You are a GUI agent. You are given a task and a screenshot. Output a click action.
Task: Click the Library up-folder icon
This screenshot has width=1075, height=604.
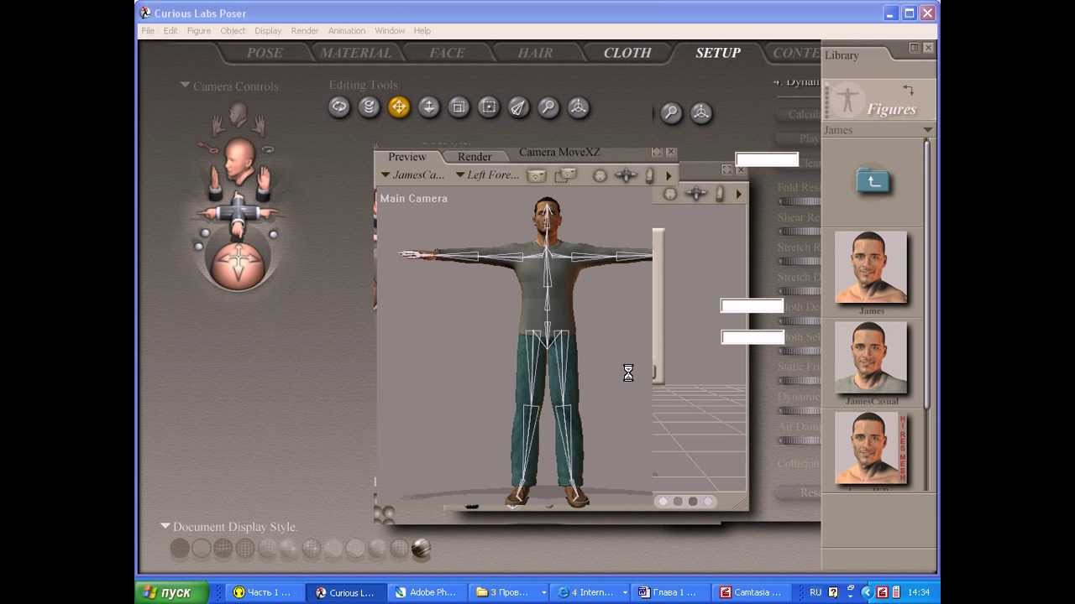[x=873, y=180]
